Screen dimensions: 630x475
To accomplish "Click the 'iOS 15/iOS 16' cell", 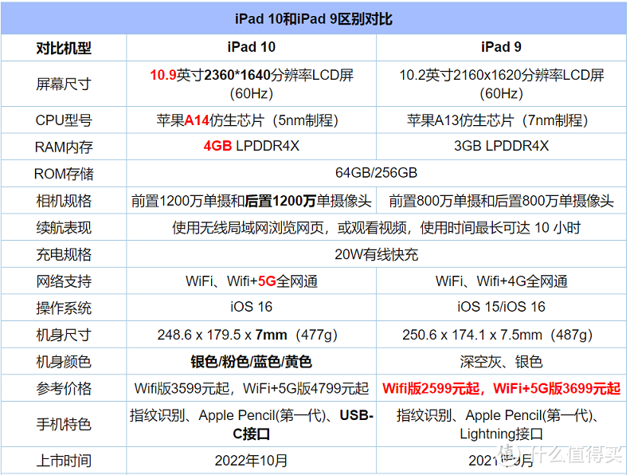I will click(x=501, y=308).
